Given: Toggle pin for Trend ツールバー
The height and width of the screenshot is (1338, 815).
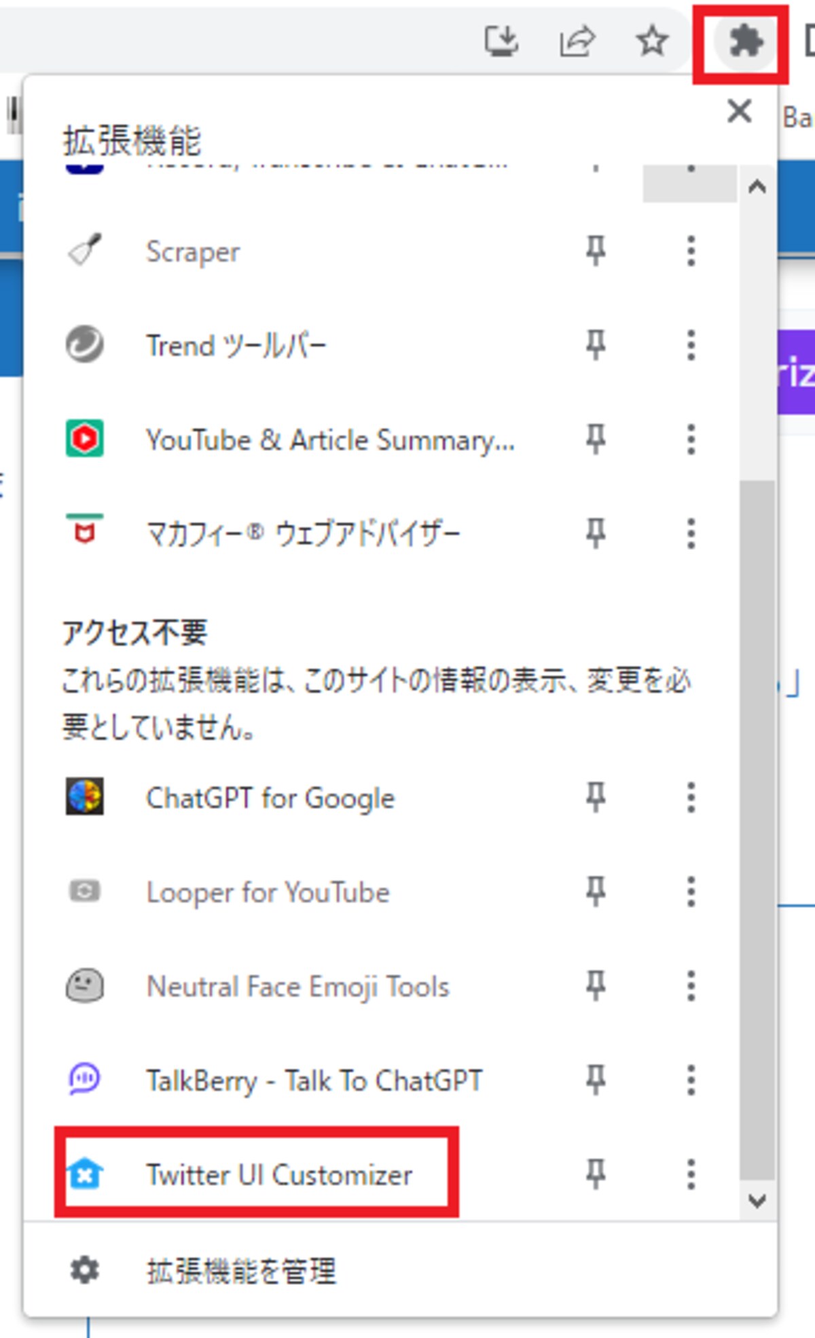Looking at the screenshot, I should click(x=596, y=345).
